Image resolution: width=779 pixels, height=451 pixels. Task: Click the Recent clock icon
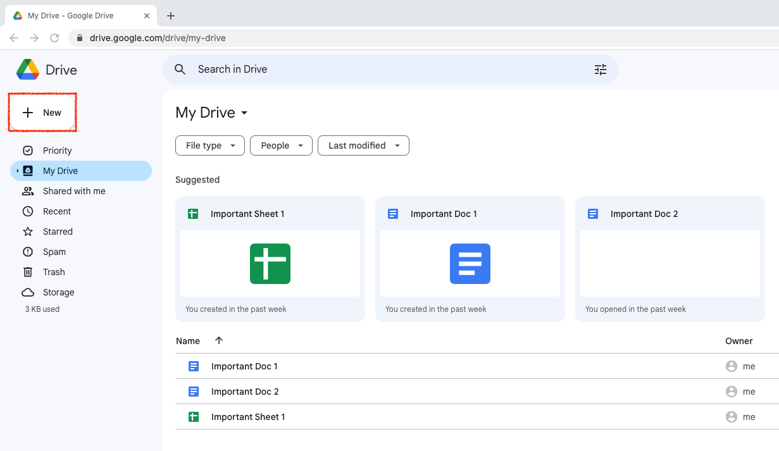point(28,211)
